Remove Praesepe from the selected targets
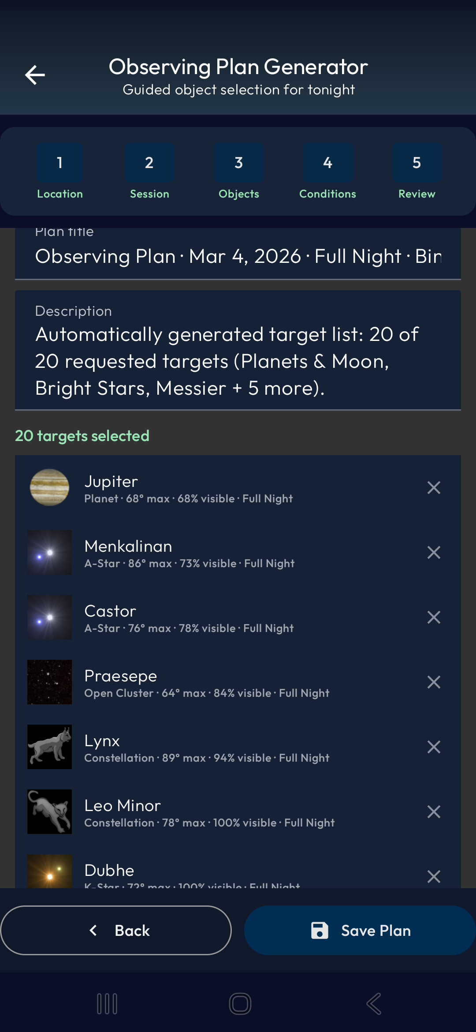The image size is (476, 1032). tap(434, 682)
